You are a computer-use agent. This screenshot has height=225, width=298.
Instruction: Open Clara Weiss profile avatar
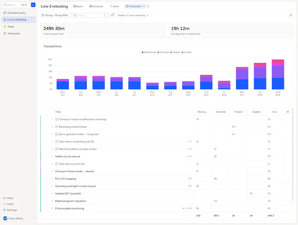click(x=5, y=218)
